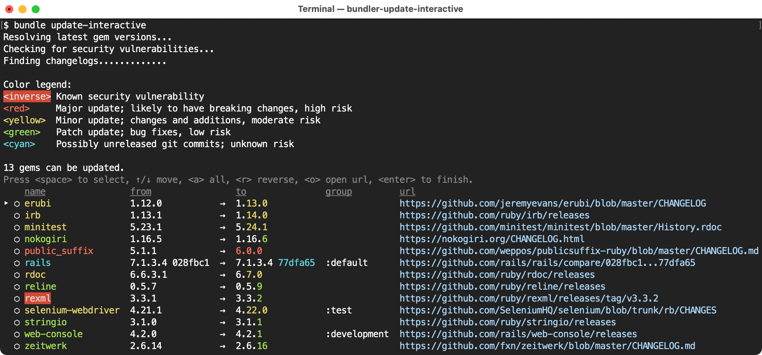
Task: Click the 'bundle update-interactive' command line
Action: pyautogui.click(x=80, y=25)
